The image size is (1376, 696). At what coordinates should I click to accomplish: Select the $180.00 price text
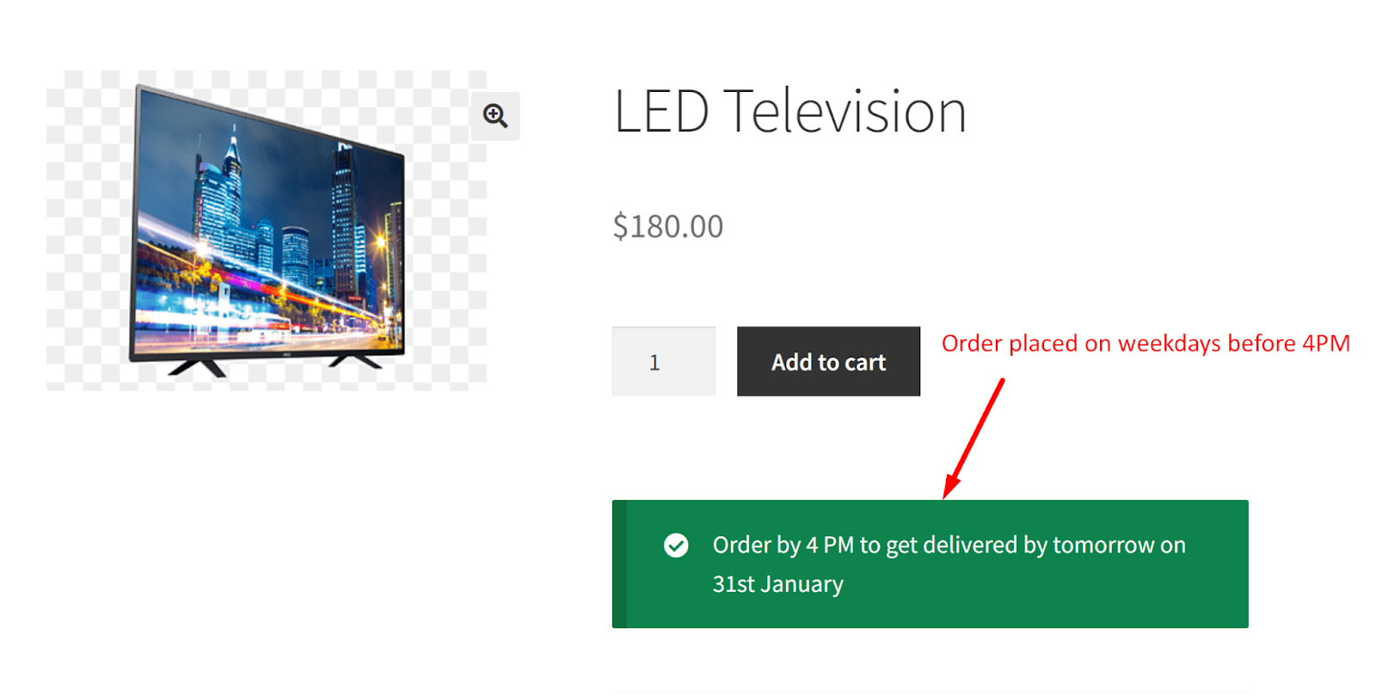click(667, 227)
